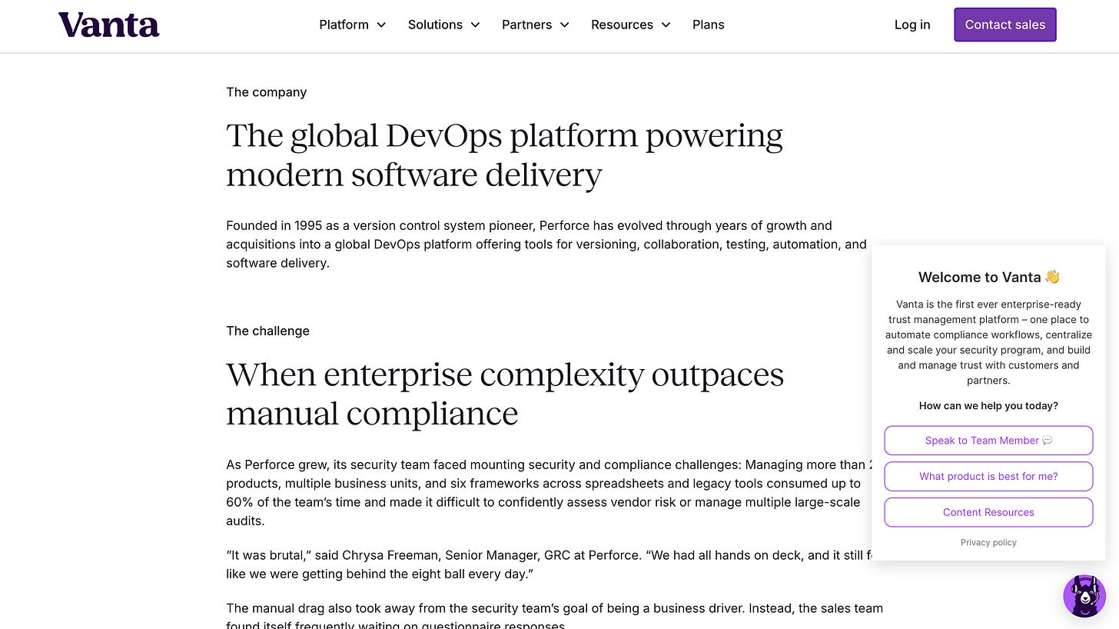Click the 'It was brutal' quote paragraph

coord(550,564)
